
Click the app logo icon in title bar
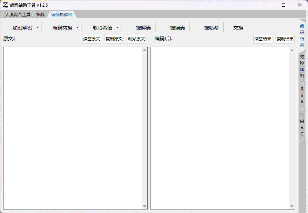[5, 5]
